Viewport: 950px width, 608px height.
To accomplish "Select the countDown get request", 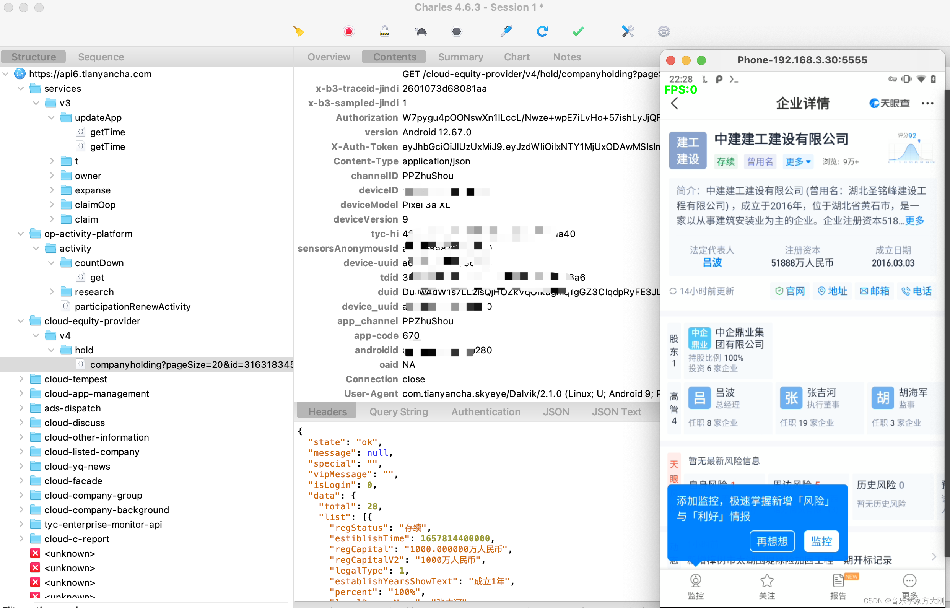I will tap(97, 278).
